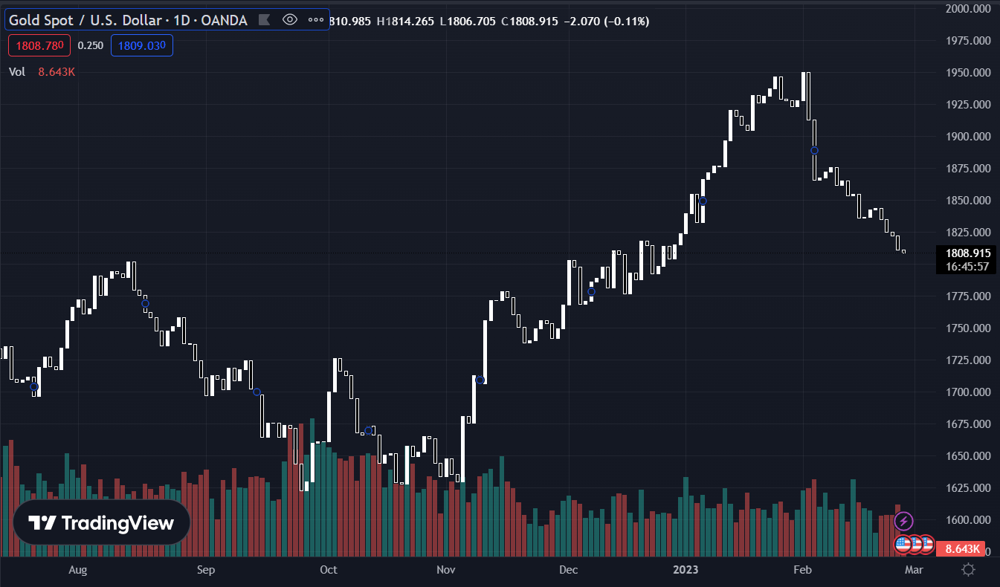
Task: Click the flag icon beside OANDA
Action: 262,20
